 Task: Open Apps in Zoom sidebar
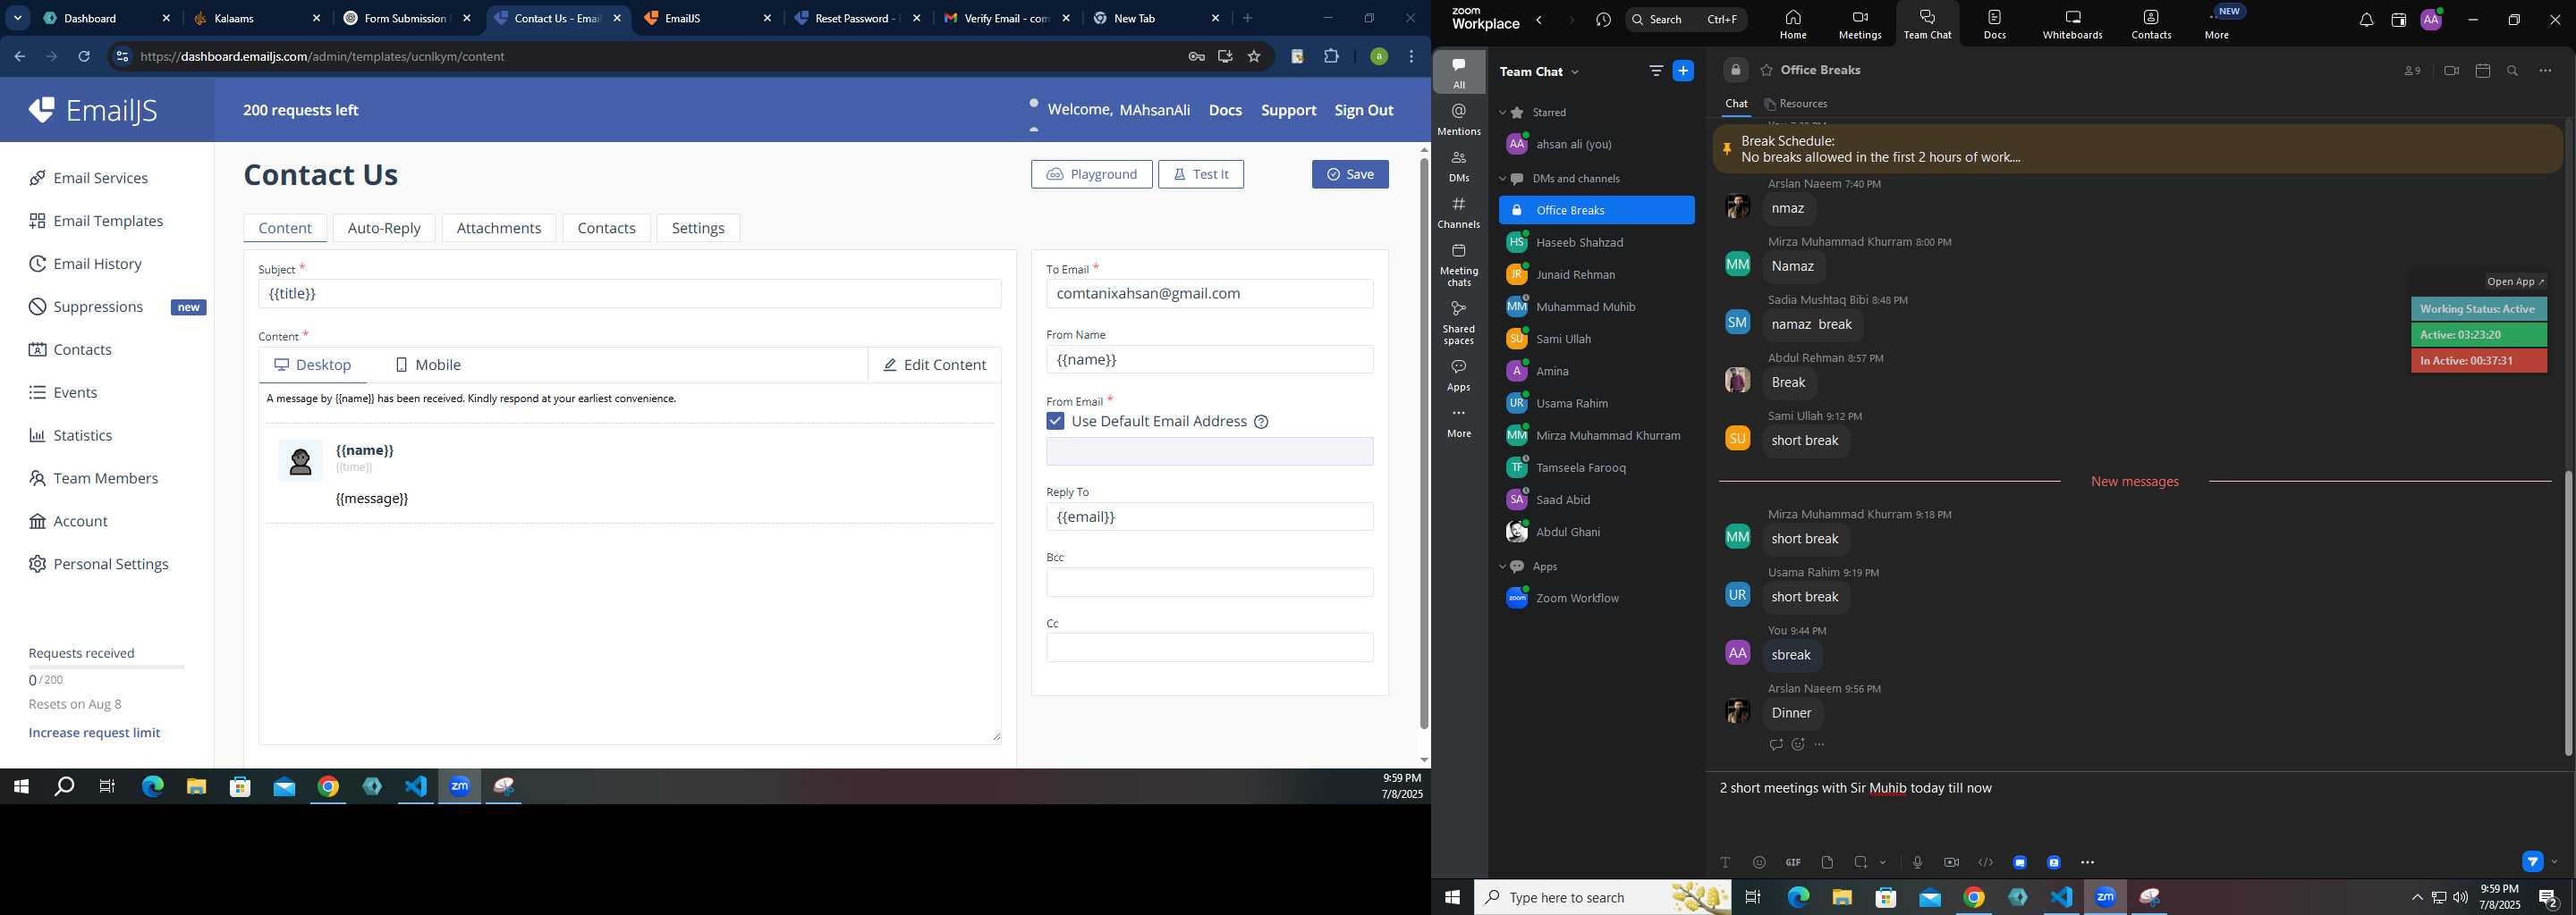coord(1459,375)
